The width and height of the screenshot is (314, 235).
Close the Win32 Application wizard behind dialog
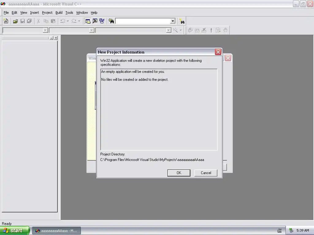pyautogui.click(x=228, y=58)
